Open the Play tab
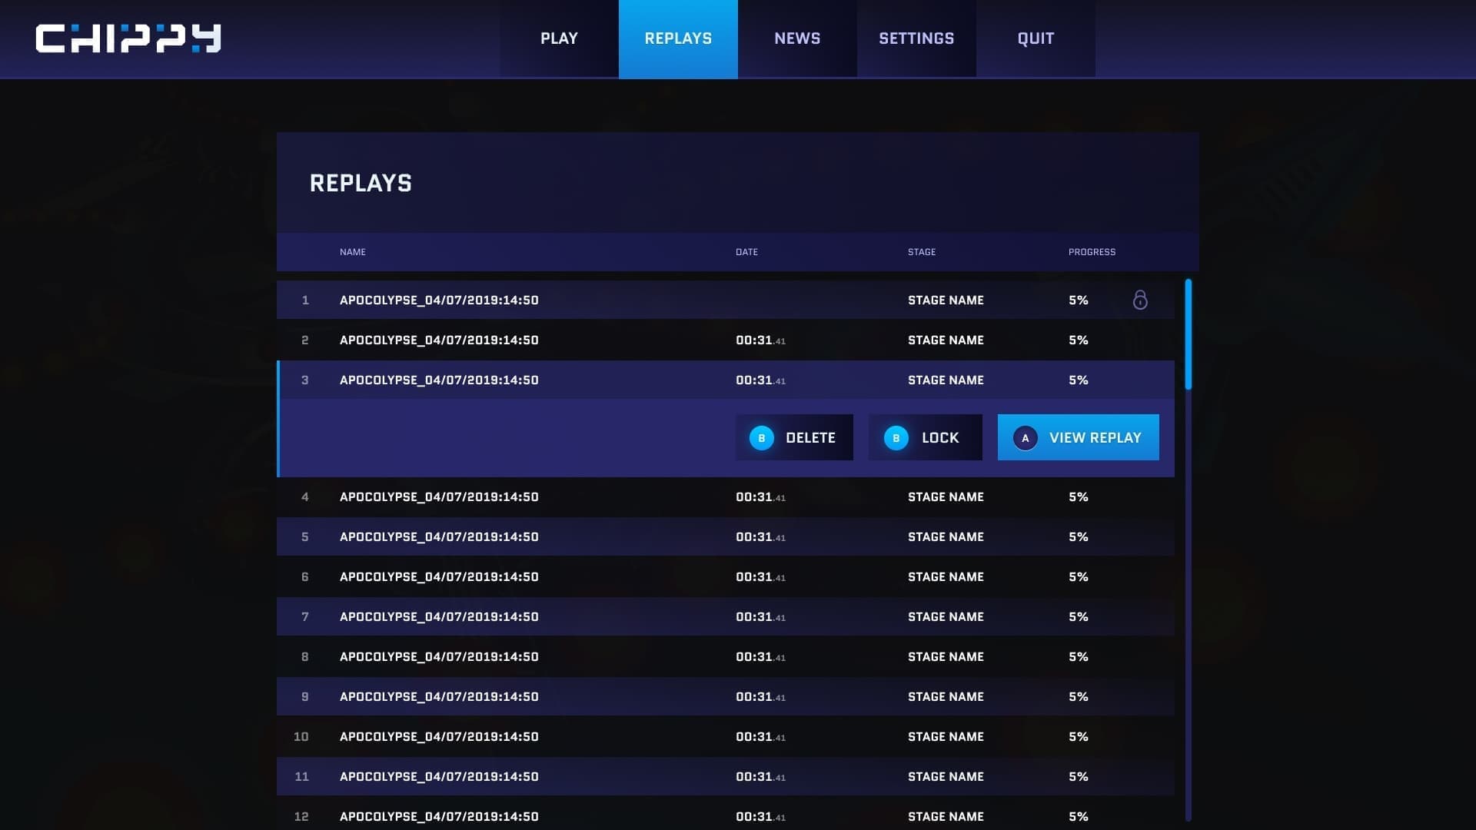 (559, 38)
